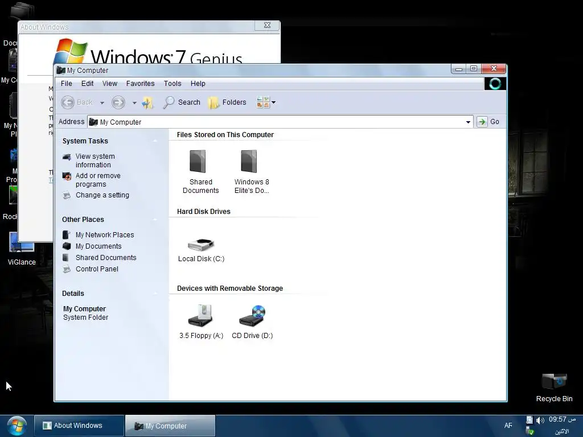The width and height of the screenshot is (583, 437).
Task: Click Devices with Removable Storage header
Action: pyautogui.click(x=230, y=288)
